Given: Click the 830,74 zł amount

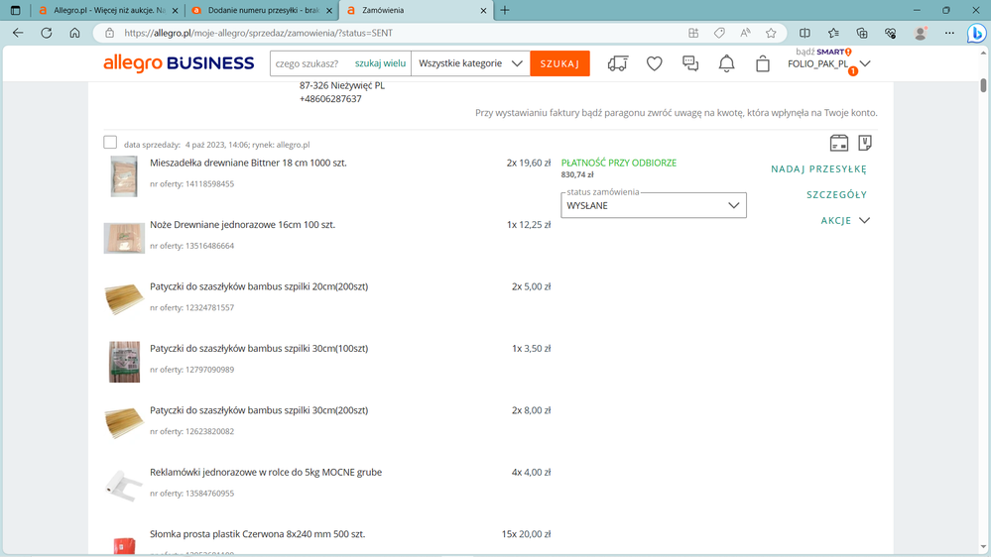Looking at the screenshot, I should click(577, 175).
